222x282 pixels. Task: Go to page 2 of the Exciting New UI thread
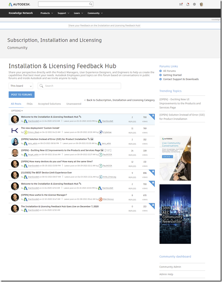click(109, 150)
